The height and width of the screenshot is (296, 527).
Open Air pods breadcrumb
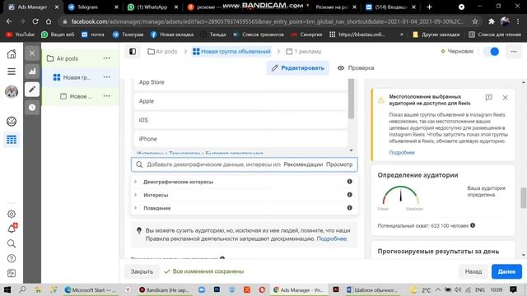[162, 51]
